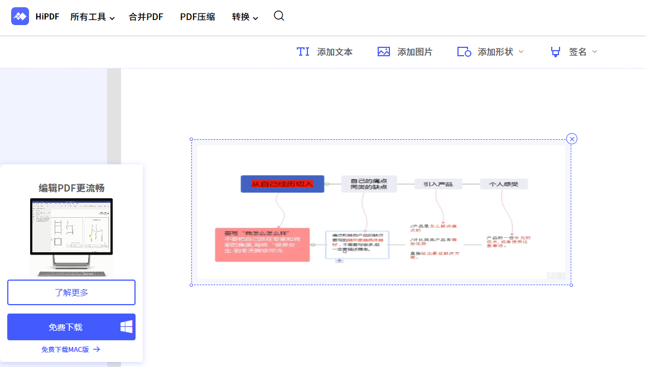The image size is (646, 367).
Task: Open the PDF压缩 menu item
Action: point(197,17)
